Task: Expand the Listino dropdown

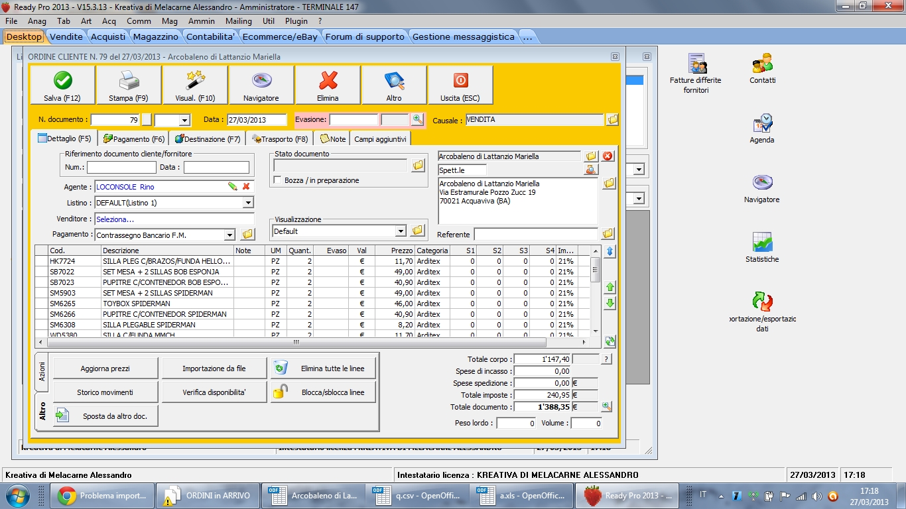Action: coord(248,203)
